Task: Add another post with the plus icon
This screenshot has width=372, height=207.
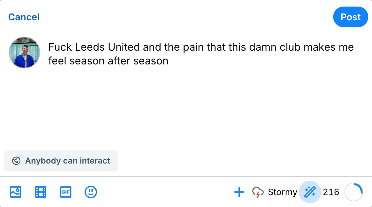Action: pos(239,192)
